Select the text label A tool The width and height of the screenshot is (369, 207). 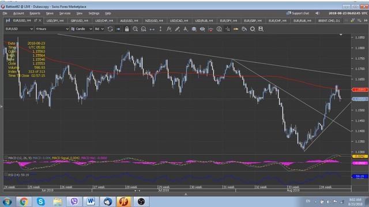tap(186, 29)
